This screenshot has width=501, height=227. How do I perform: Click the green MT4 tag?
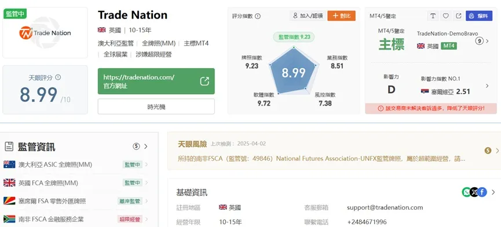(x=449, y=46)
